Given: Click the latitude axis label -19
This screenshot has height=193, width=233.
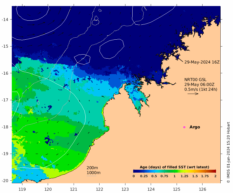Looking at the screenshot, I should coord(5,154).
